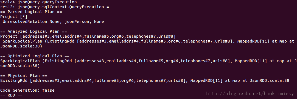The width and height of the screenshot is (297, 99).
Task: Click the jsonQuery.queryExecution command text
Action: pyautogui.click(x=47, y=2)
